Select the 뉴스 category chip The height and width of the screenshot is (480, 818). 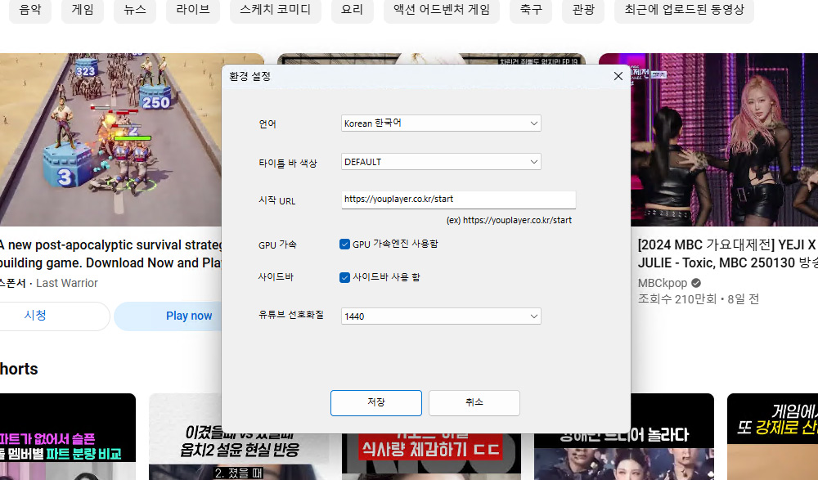click(x=135, y=9)
